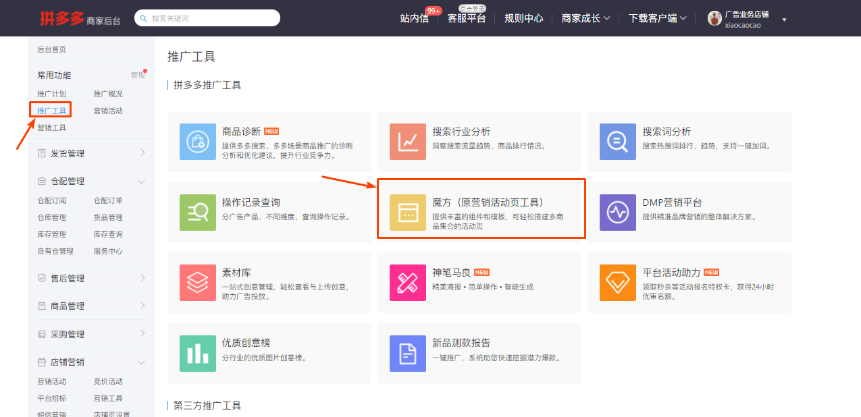Open the 神笔马良 pencil-ruler icon
861x417 pixels.
click(x=408, y=283)
